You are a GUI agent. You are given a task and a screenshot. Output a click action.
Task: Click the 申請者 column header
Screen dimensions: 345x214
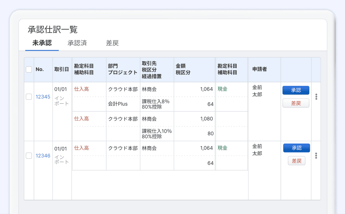(x=260, y=70)
